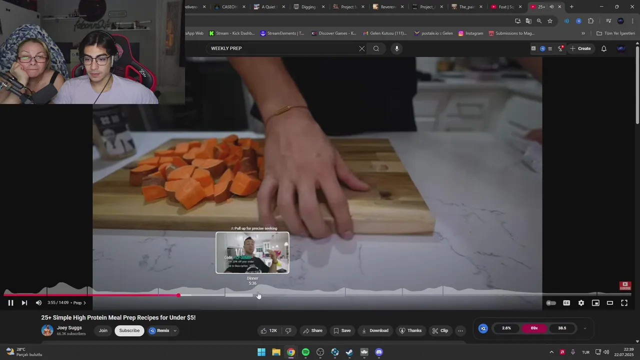
Task: Pause the YouTube video
Action: pos(10,302)
